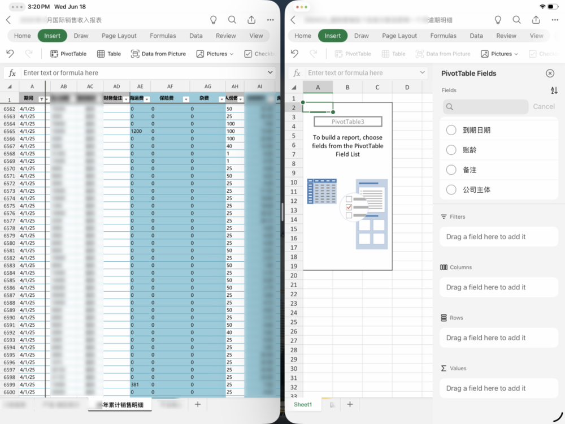Tap share icon in right window header
Viewport: 565px width, 424px height.
pos(536,20)
